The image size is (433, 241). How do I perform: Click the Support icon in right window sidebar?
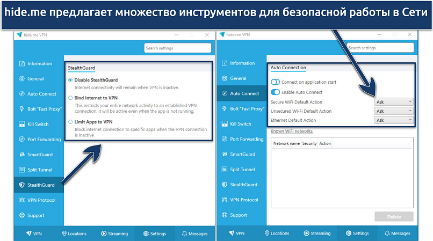(224, 215)
